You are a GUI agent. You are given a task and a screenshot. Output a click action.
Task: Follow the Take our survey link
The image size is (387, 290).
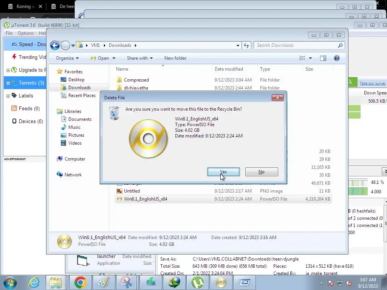point(372,83)
